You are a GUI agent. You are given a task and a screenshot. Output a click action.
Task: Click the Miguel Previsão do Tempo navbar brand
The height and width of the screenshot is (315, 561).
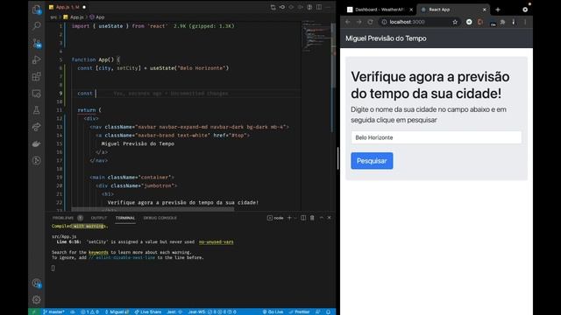click(386, 38)
